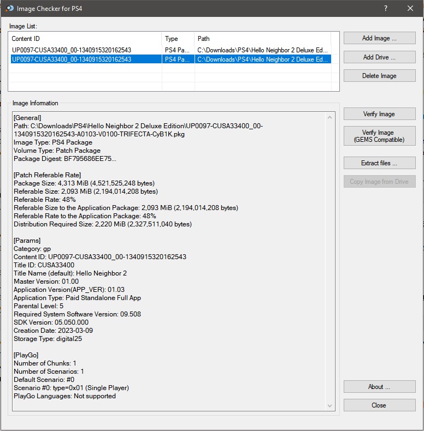Click the Type column header

[178, 39]
